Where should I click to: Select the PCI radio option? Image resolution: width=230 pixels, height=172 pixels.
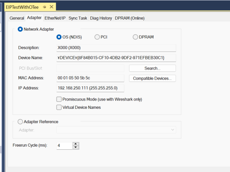(x=97, y=37)
